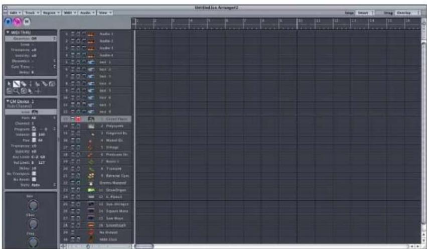Collapse the MIDI THRU parameter box

pyautogui.click(x=8, y=33)
